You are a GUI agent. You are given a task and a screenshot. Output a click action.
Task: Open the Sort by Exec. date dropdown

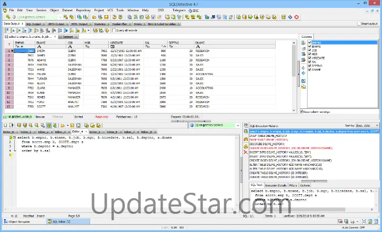tap(377, 126)
